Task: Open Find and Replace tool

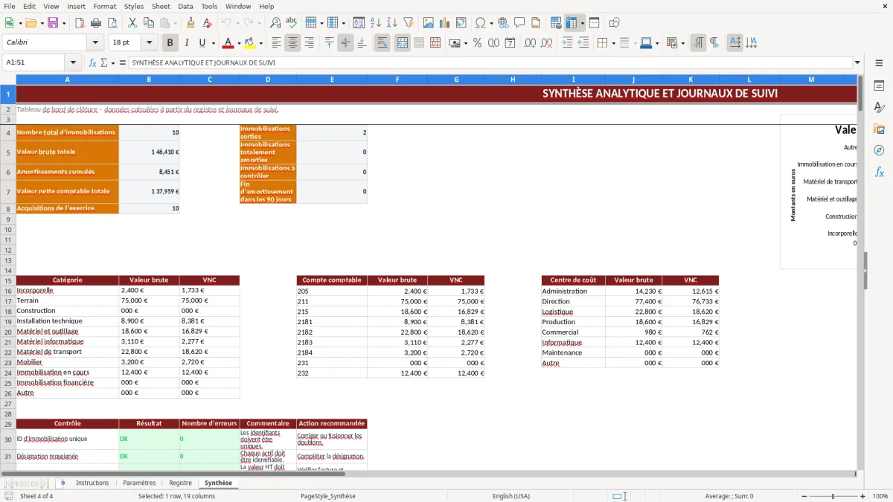Action: click(275, 23)
